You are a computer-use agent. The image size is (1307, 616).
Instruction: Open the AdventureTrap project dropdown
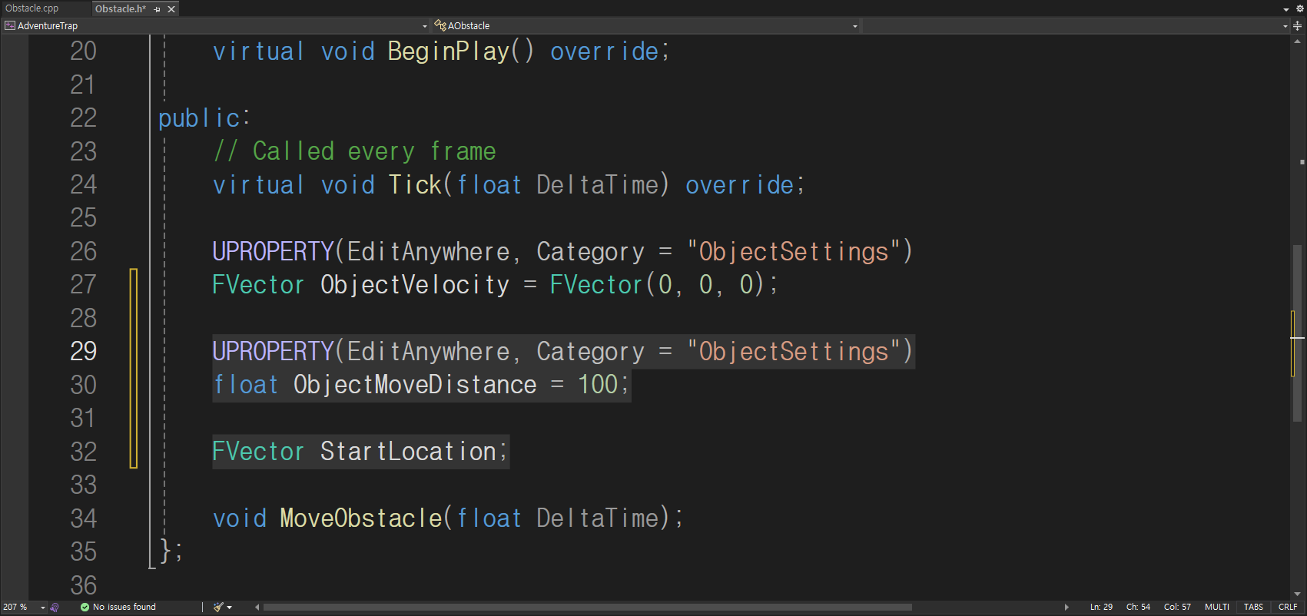pos(215,25)
